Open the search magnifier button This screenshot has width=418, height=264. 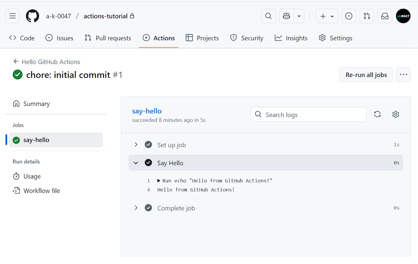[268, 16]
